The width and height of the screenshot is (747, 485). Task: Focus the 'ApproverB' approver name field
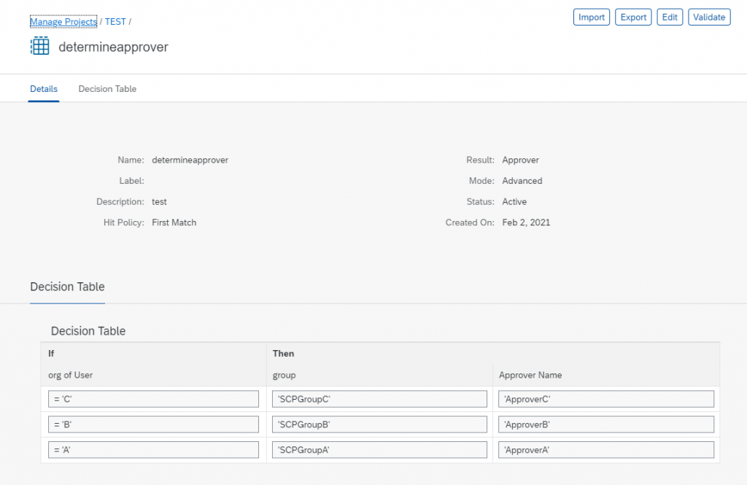tap(606, 424)
